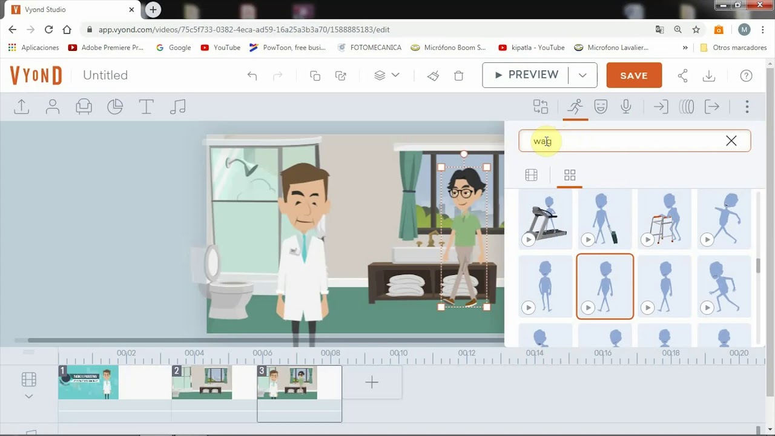Click the Download video icon
The image size is (775, 436).
pos(708,76)
